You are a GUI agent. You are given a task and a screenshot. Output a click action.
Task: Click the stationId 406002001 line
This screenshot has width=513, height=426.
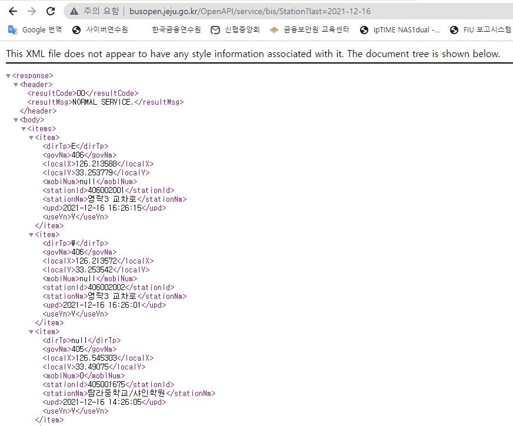point(109,191)
